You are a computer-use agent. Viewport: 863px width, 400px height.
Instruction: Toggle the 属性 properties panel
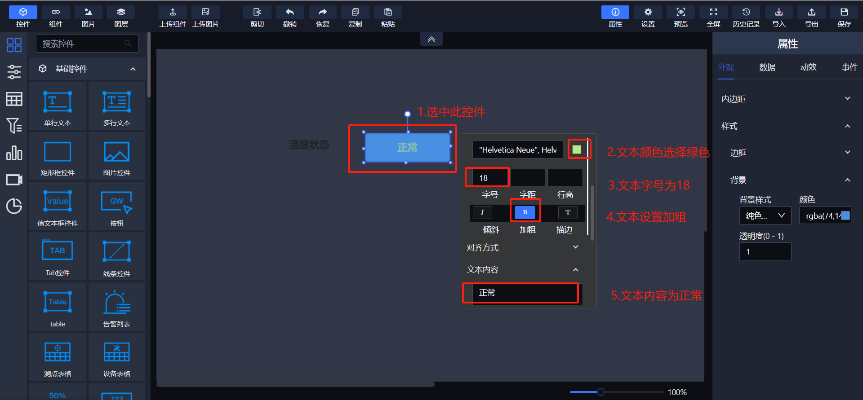(615, 17)
